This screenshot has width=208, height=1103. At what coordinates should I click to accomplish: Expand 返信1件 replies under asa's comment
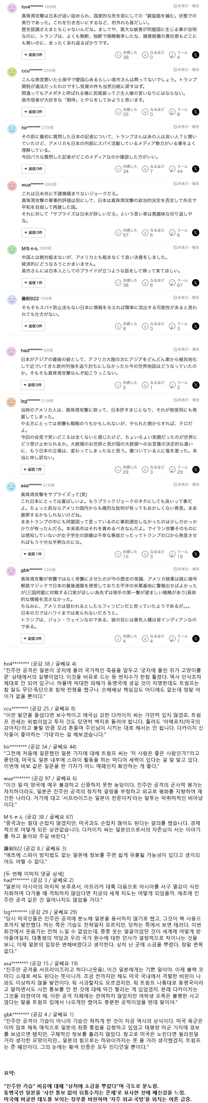pyautogui.click(x=33, y=554)
